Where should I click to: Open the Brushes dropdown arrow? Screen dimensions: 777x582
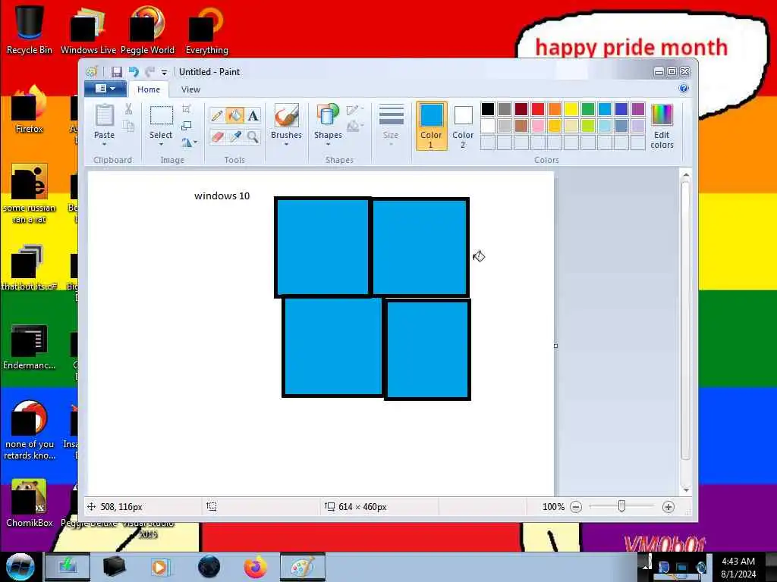[286, 145]
